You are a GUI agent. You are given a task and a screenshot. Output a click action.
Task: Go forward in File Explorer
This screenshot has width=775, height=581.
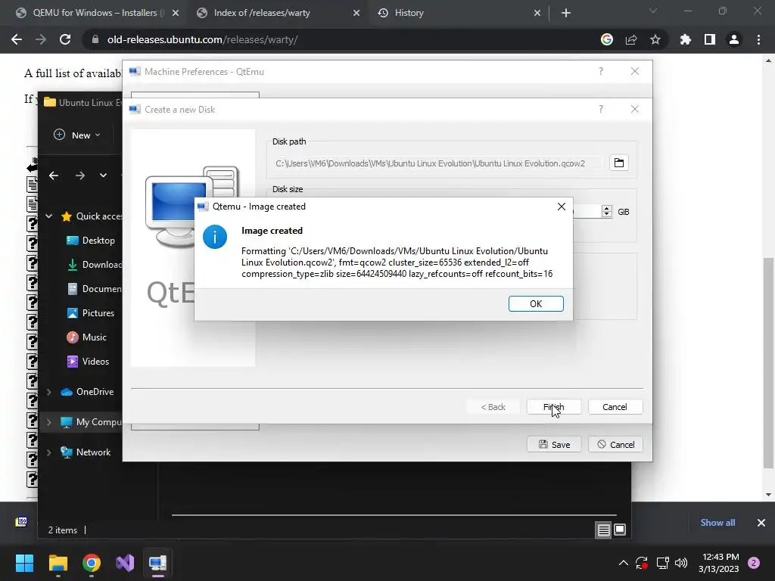[x=80, y=176]
